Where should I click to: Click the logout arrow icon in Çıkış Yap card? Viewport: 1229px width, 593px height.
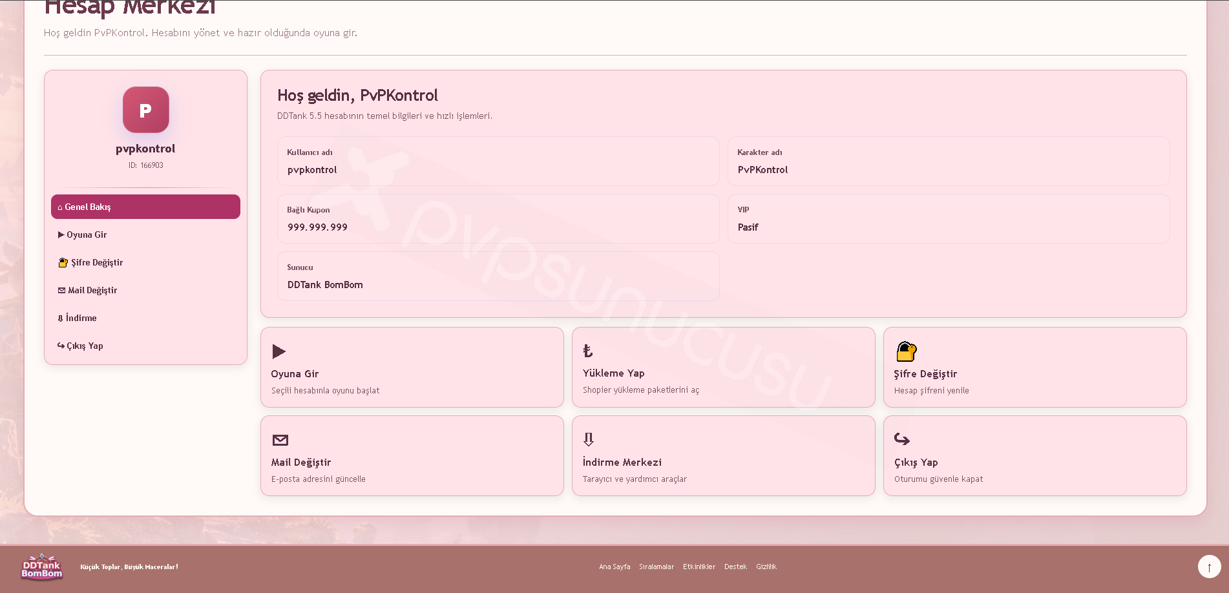tap(901, 439)
